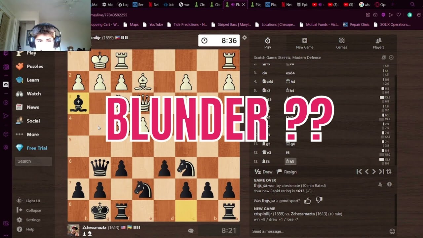Open browser sidebar settings gear
423x238 pixels.
pos(6,147)
